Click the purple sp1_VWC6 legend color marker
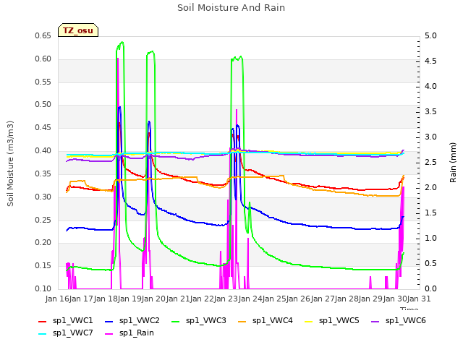 [375, 321]
